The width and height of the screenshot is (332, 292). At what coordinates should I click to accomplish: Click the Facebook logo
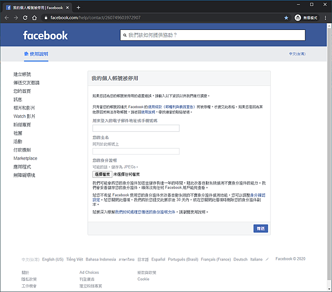point(45,35)
